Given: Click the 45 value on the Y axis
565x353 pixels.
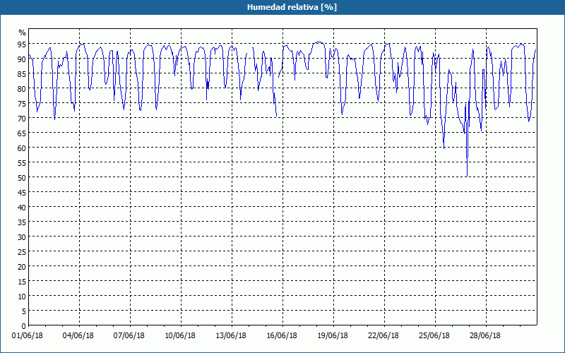Looking at the screenshot, I should [x=22, y=192].
